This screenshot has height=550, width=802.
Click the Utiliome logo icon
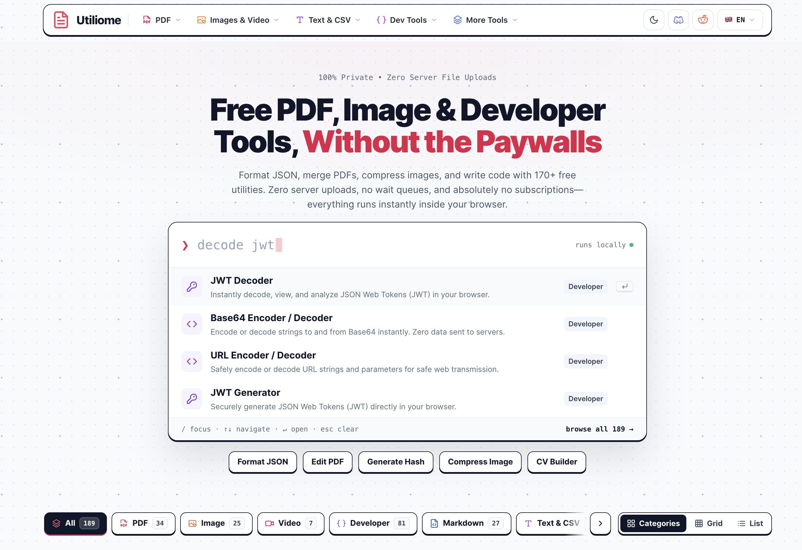(x=61, y=20)
